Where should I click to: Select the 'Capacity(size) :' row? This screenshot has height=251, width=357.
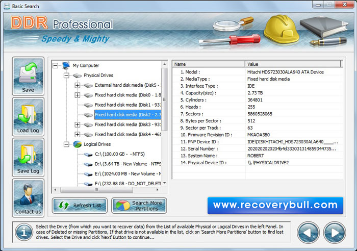click(257, 93)
